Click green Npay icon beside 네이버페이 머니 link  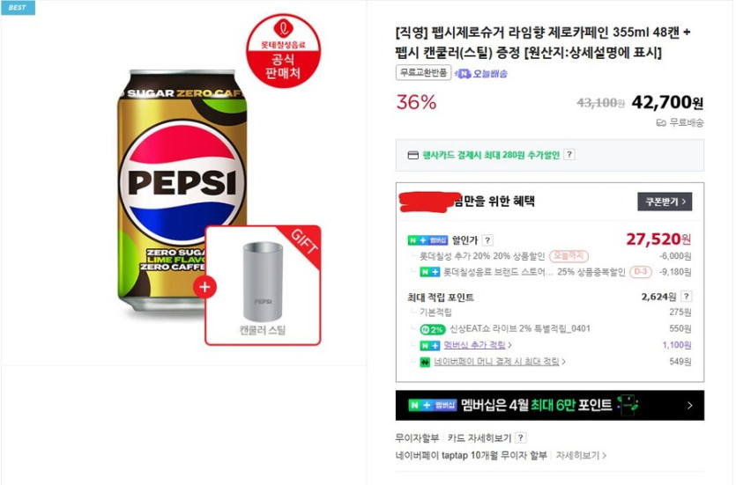click(425, 362)
